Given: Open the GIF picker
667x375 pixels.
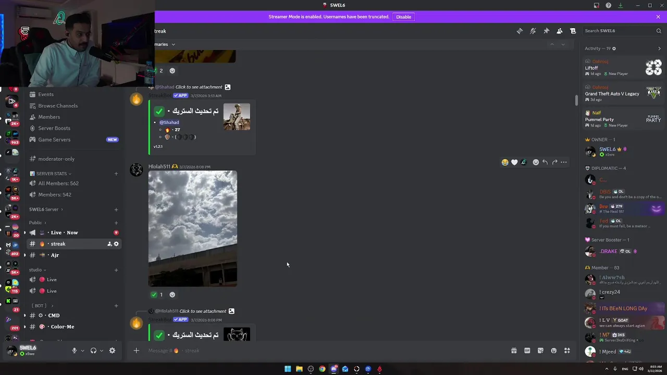Looking at the screenshot, I should click(527, 351).
